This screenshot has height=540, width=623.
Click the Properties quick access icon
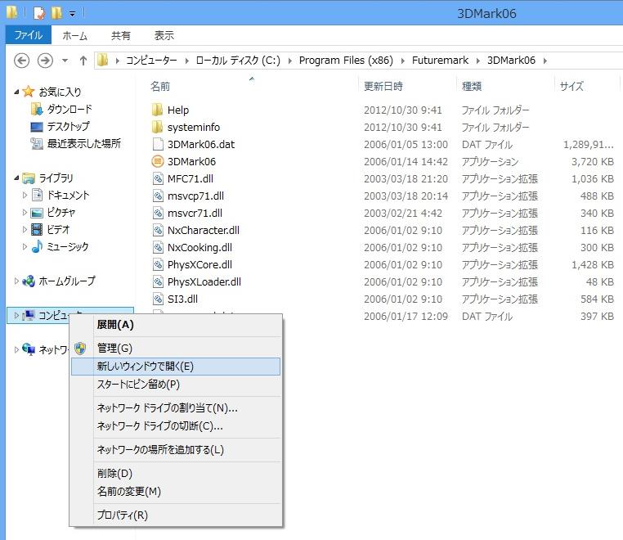[39, 14]
